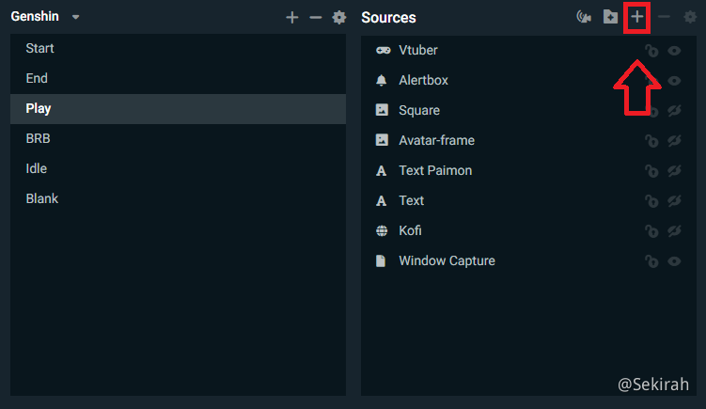Select the Text Paimon source
The width and height of the screenshot is (706, 409).
click(434, 170)
